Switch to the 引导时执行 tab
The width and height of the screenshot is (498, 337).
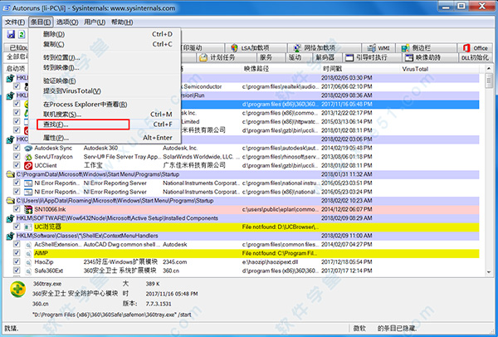[x=372, y=57]
